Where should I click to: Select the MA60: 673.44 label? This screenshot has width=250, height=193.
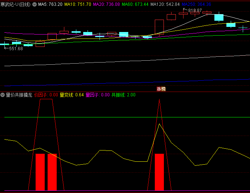[135, 4]
